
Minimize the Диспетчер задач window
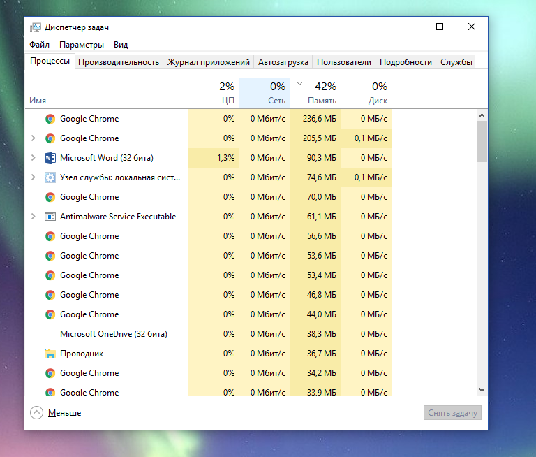(x=408, y=27)
